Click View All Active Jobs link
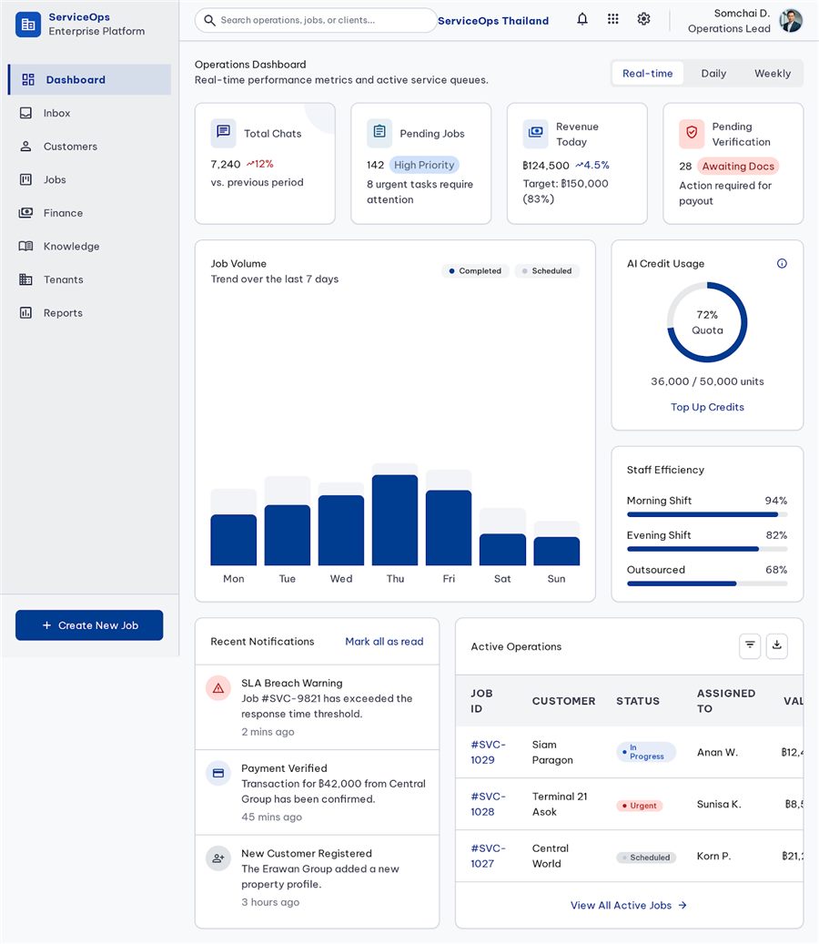819x944 pixels. tap(628, 905)
